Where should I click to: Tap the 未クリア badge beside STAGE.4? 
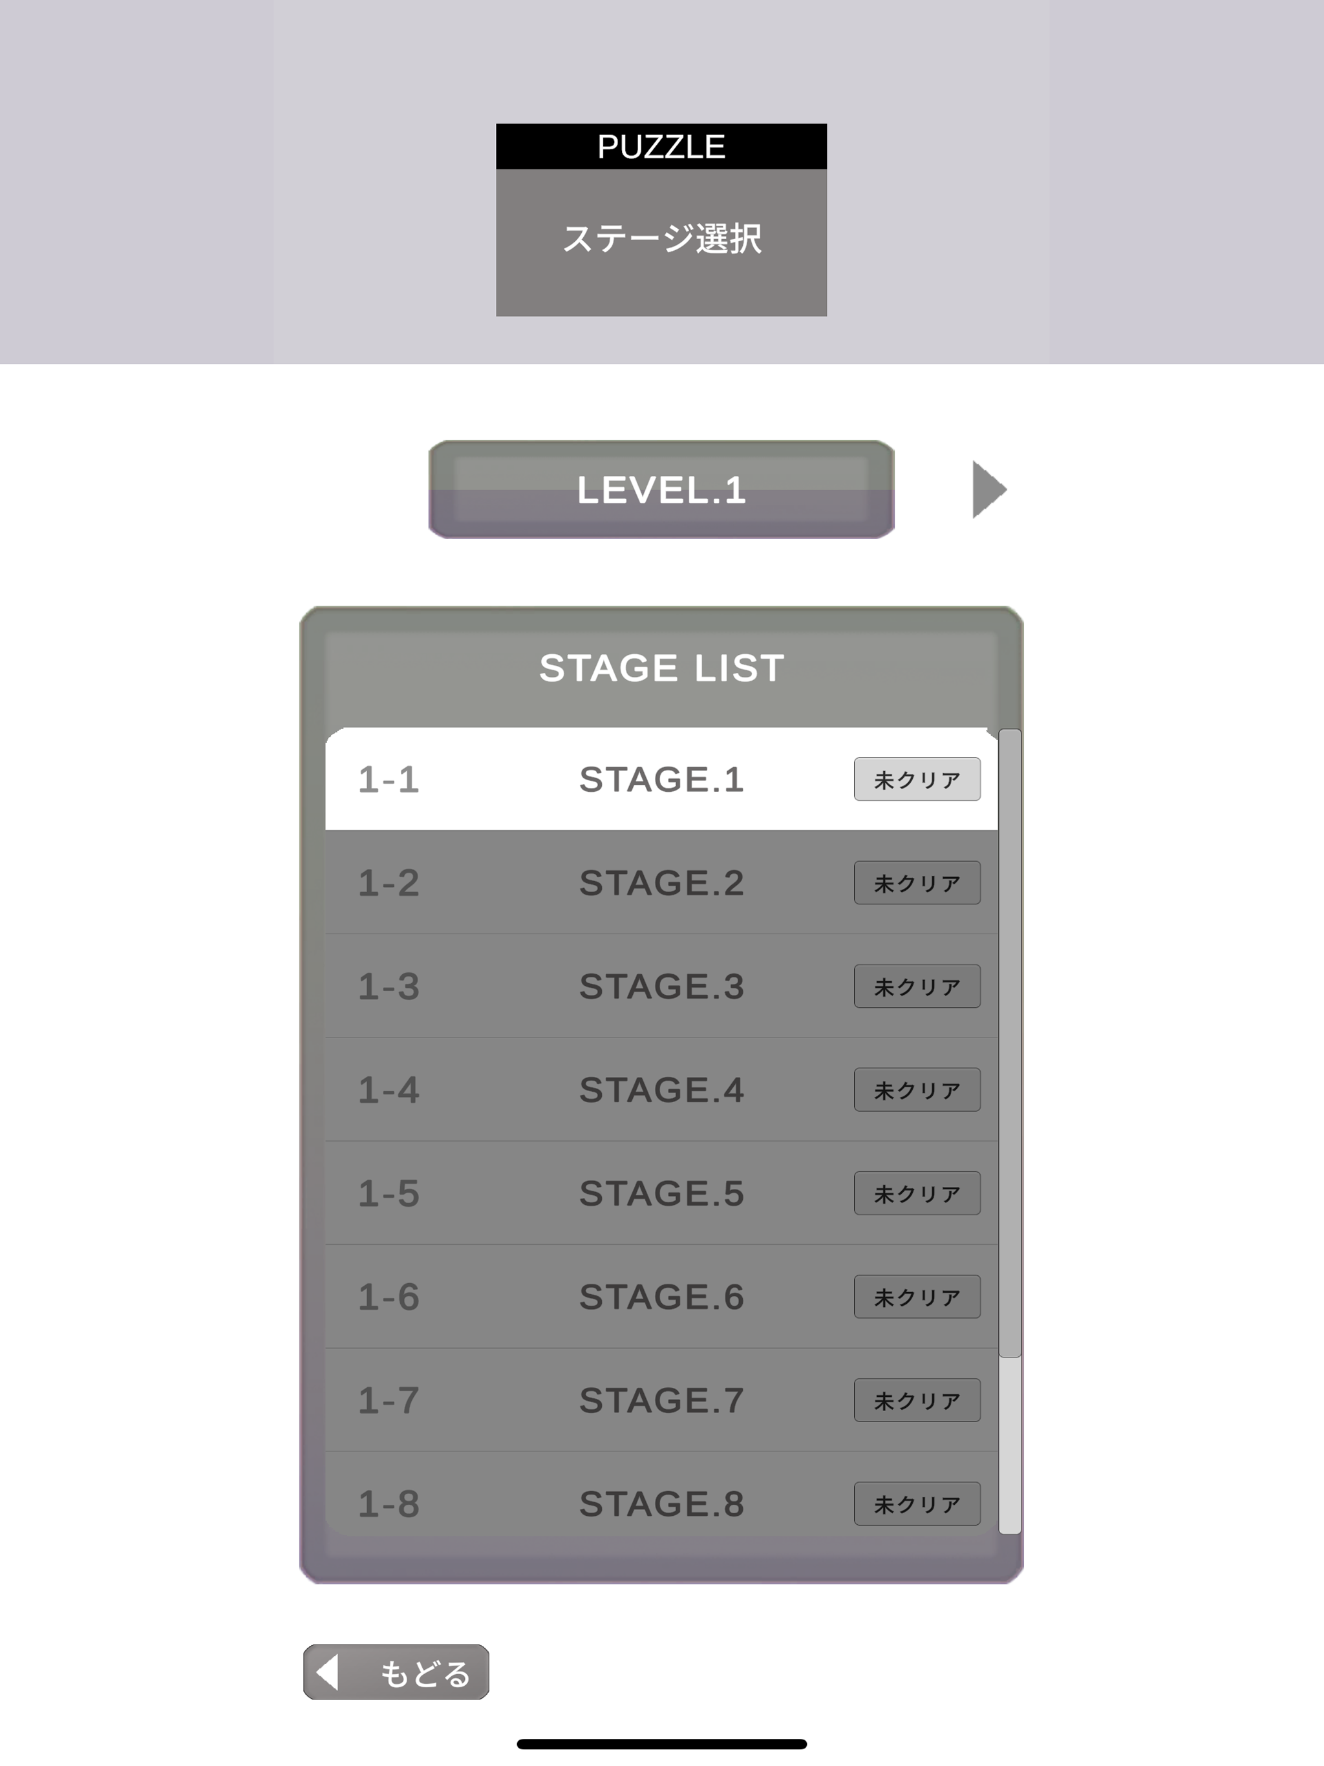[917, 1090]
